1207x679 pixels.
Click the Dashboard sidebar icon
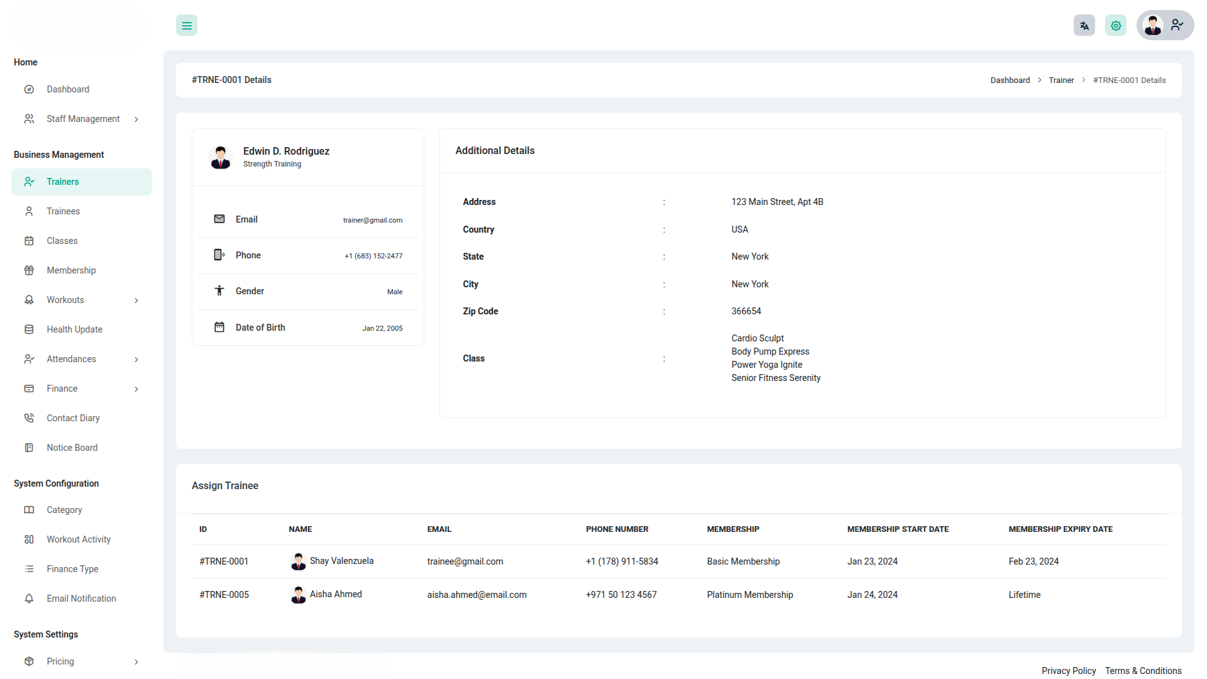coord(29,89)
